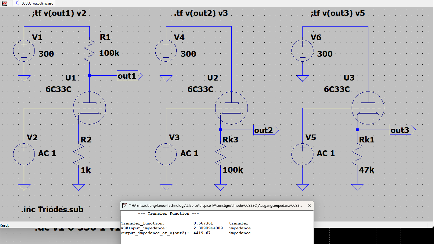Click the .inc Triodes.sub directive
This screenshot has width=434, height=244.
click(52, 210)
